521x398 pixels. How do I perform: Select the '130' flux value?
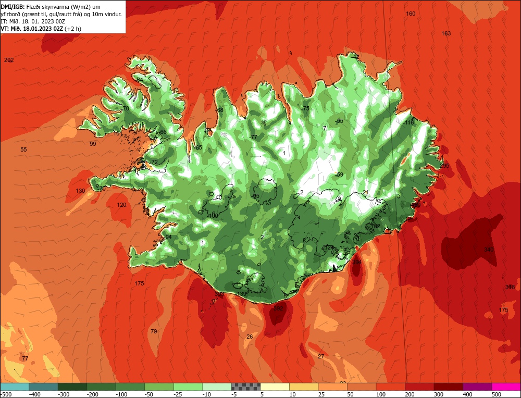pos(80,191)
